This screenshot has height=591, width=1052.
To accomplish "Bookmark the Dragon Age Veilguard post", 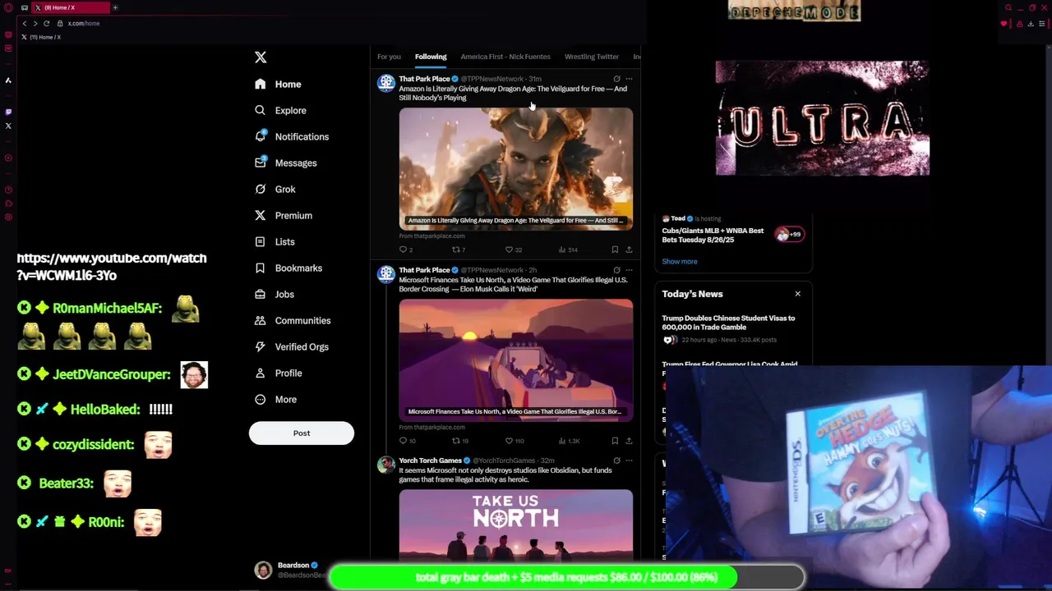I will (615, 250).
